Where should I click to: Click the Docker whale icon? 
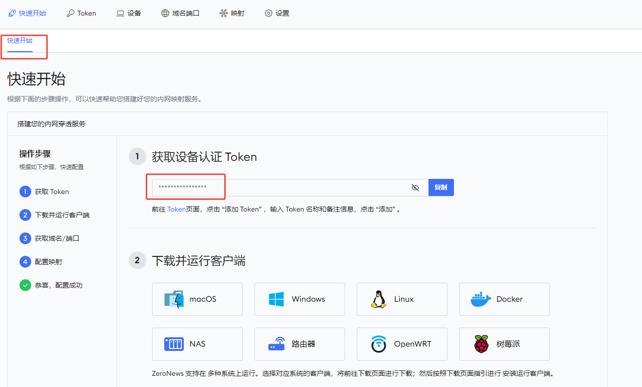tap(481, 299)
